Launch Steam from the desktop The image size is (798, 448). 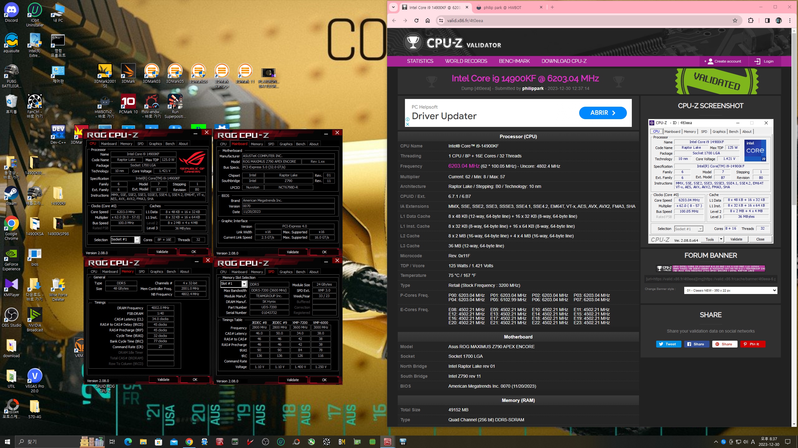pyautogui.click(x=12, y=195)
